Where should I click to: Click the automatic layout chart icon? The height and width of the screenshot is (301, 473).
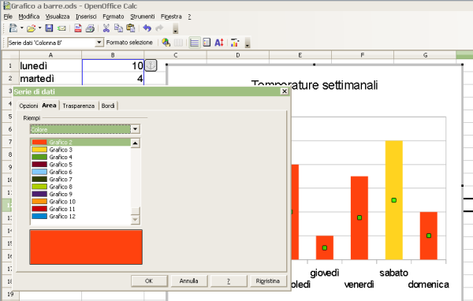235,43
